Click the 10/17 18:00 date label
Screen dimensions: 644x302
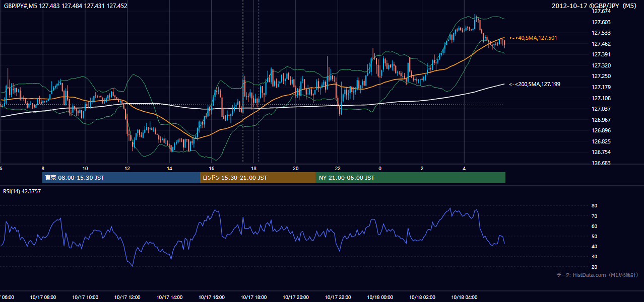(254, 298)
